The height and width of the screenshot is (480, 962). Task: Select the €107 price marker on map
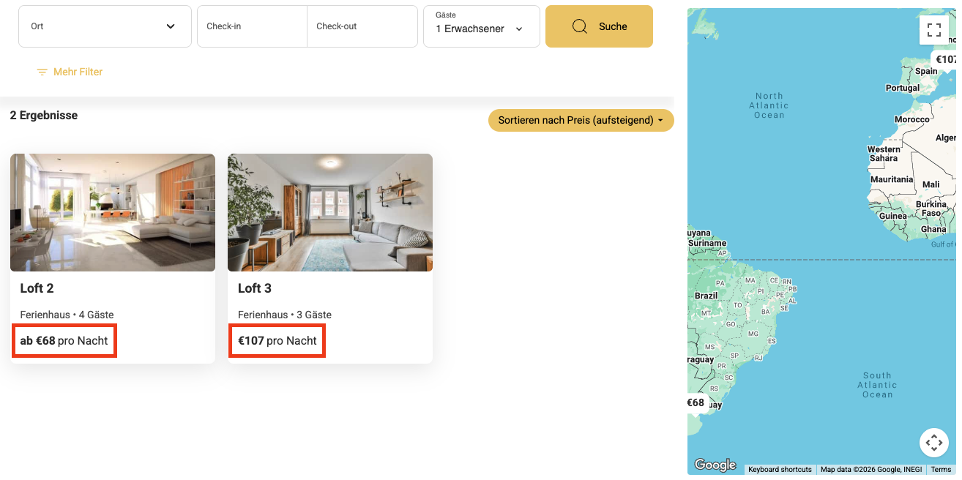coord(944,60)
